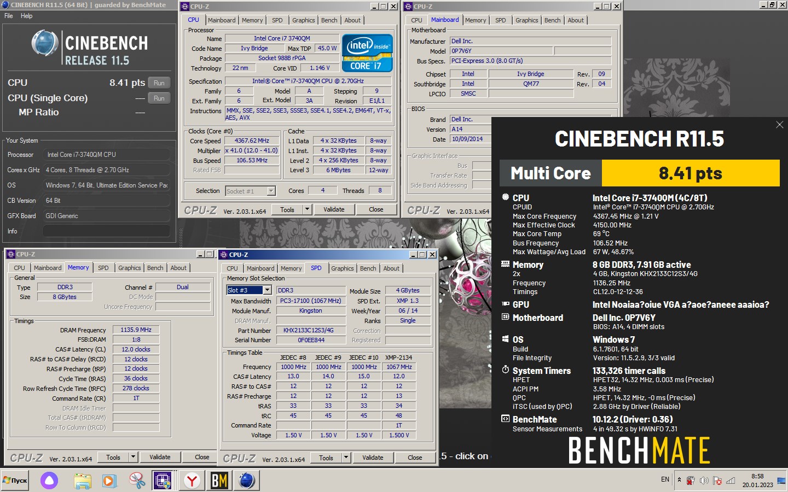Open the media player taskbar icon
The image size is (788, 492).
[109, 481]
